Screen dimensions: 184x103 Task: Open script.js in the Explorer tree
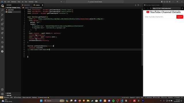13,12
